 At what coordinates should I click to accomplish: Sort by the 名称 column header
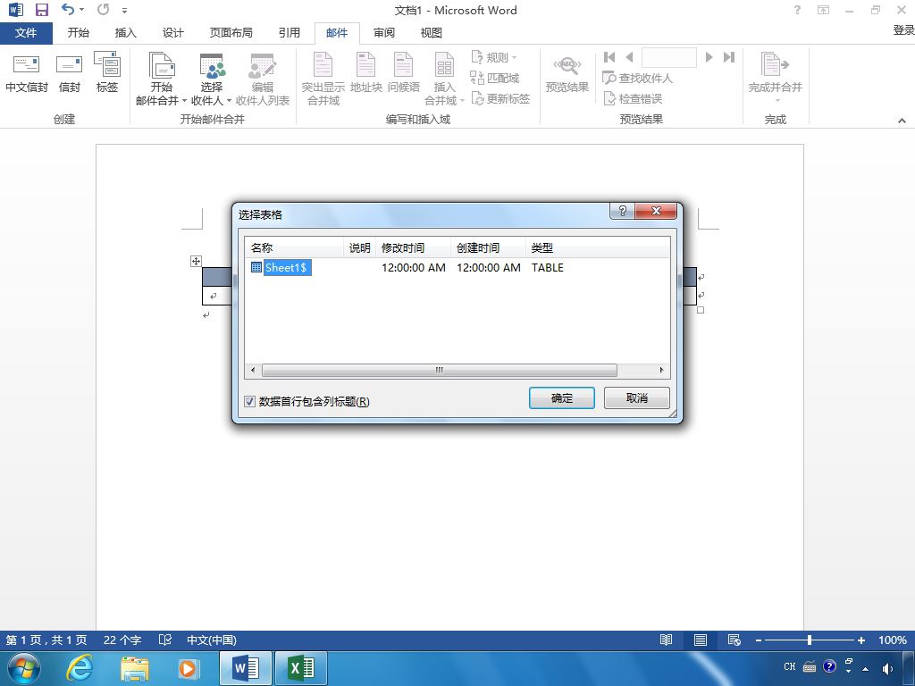coord(295,248)
